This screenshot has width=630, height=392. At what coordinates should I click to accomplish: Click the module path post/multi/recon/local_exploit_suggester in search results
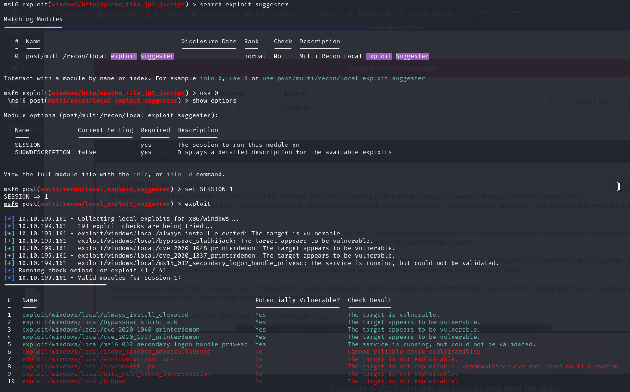point(100,56)
